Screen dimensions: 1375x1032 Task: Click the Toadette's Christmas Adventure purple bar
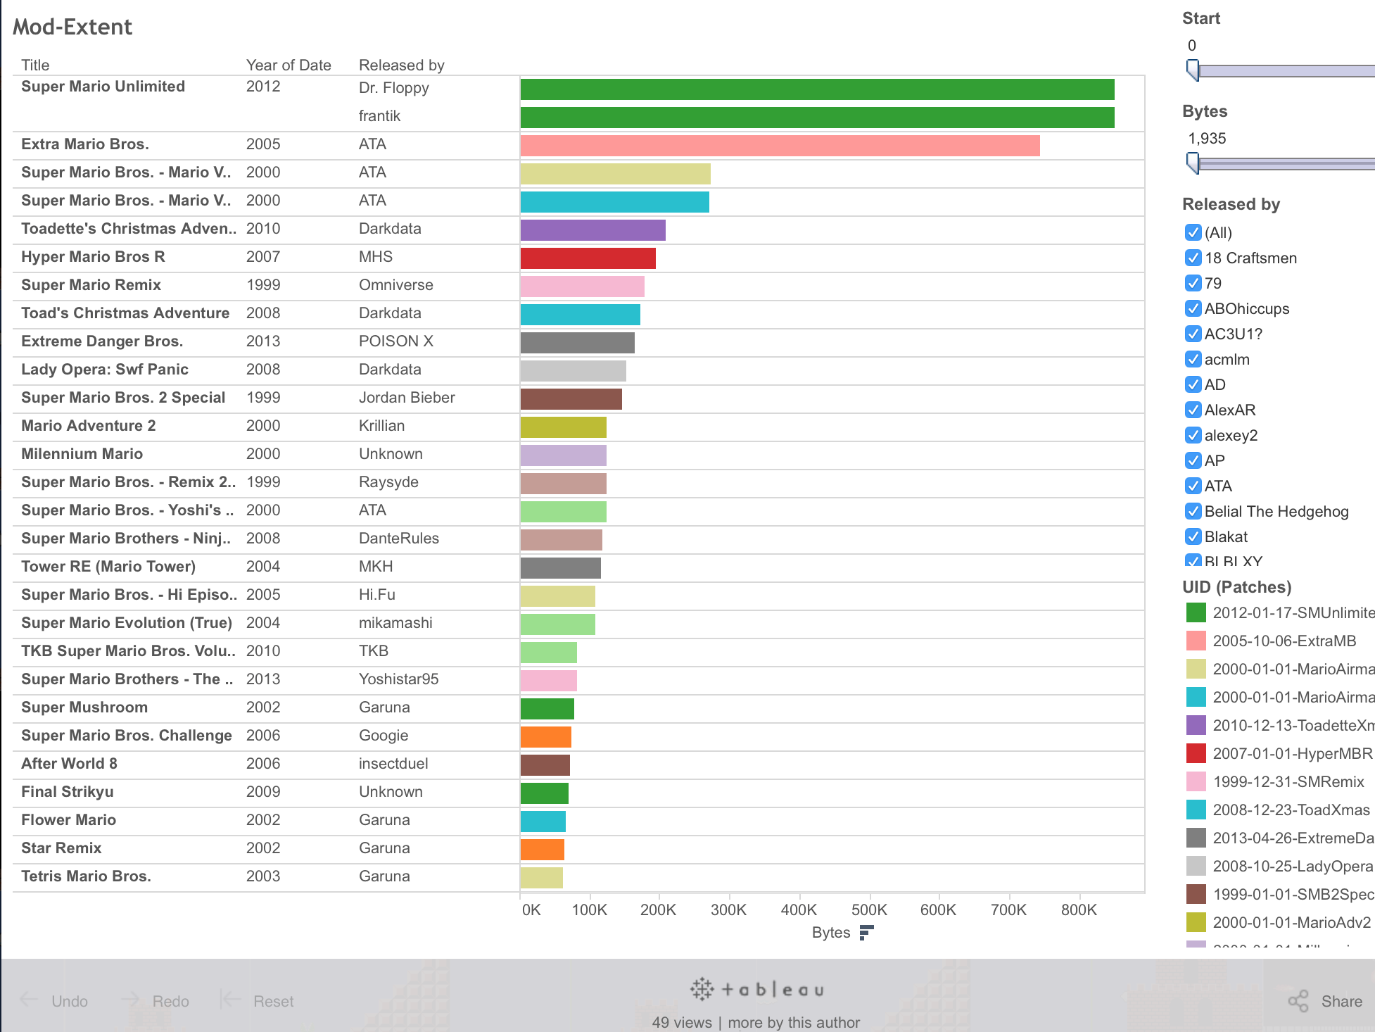[593, 230]
